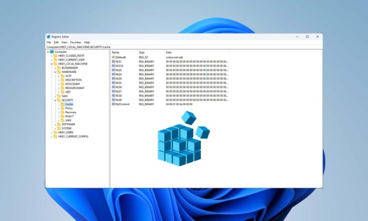Viewport: 368px width, 221px height.
Task: Click the HKEY_CURRENT_USER folder icon
Action: click(x=55, y=60)
